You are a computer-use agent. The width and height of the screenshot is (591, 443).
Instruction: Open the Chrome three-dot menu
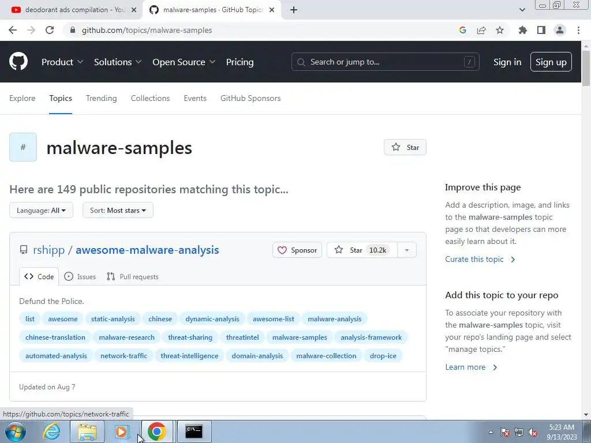click(x=578, y=30)
